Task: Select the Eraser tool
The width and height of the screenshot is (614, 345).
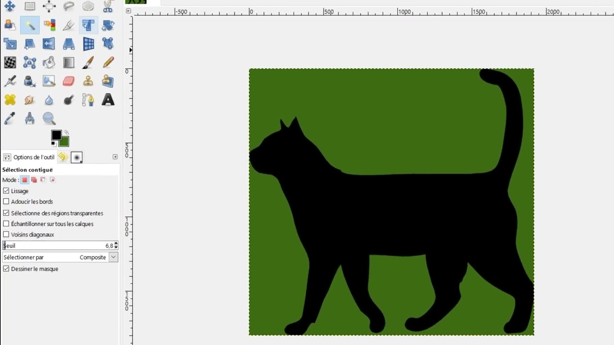Action: point(69,81)
